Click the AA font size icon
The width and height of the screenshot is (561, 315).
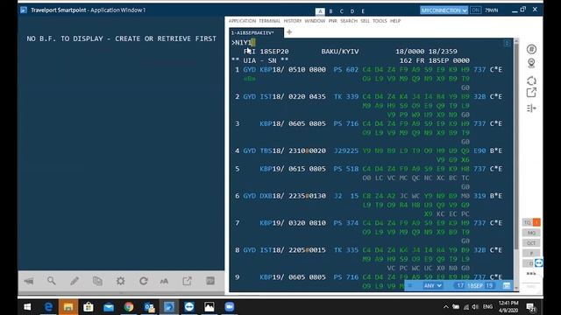coord(164,282)
